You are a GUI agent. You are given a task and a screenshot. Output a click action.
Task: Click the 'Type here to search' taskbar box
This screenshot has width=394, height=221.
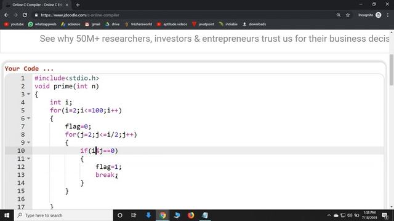pos(63,215)
